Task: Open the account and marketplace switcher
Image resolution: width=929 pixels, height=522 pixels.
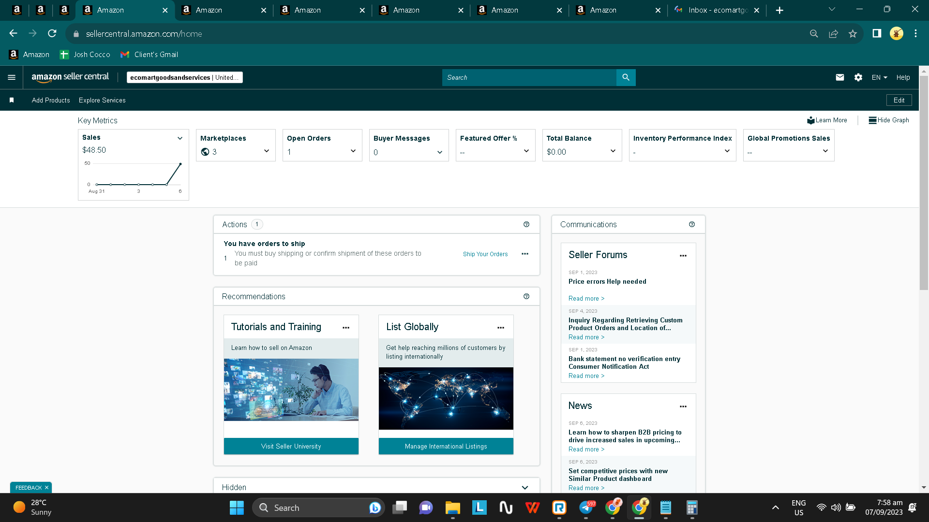Action: point(185,77)
